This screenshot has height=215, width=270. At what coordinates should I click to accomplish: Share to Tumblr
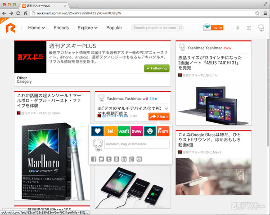point(109,159)
